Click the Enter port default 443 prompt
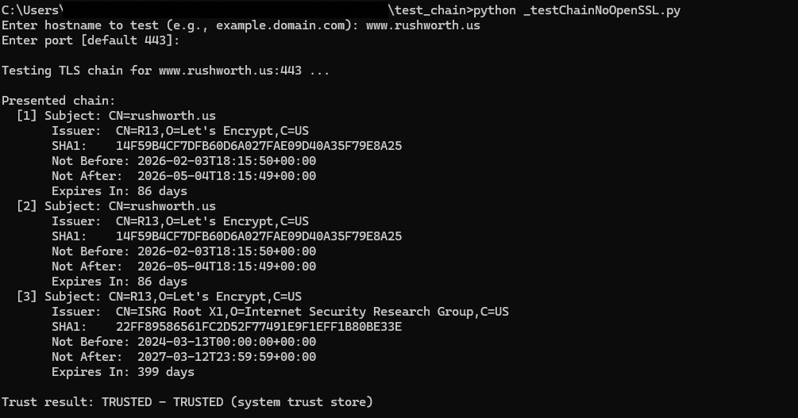Viewport: 798px width, 418px height. [x=91, y=40]
